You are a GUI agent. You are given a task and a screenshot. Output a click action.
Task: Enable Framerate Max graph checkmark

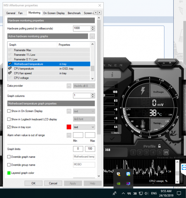[10, 50]
